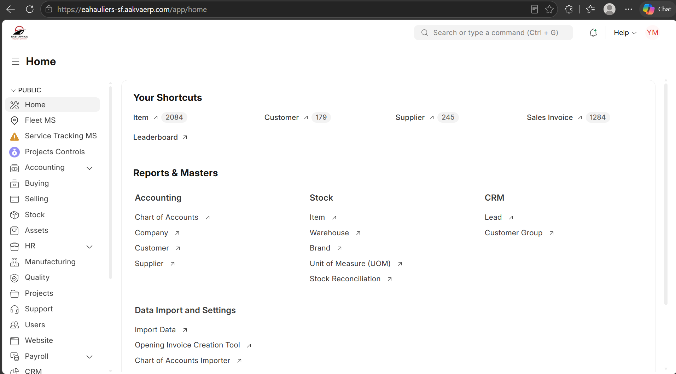Screen dimensions: 676x374
Task: Click the browser address bar URL
Action: [132, 9]
